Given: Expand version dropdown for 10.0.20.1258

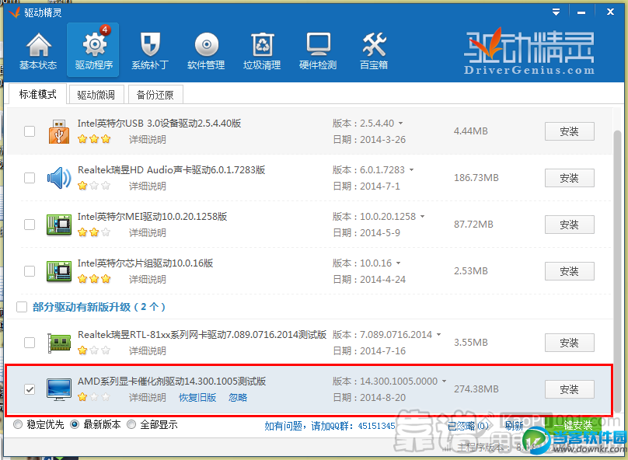Looking at the screenshot, I should pos(422,217).
